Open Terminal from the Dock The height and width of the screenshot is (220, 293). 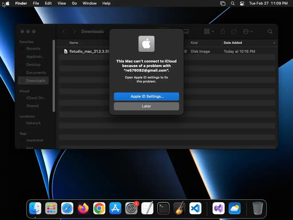(x=163, y=208)
